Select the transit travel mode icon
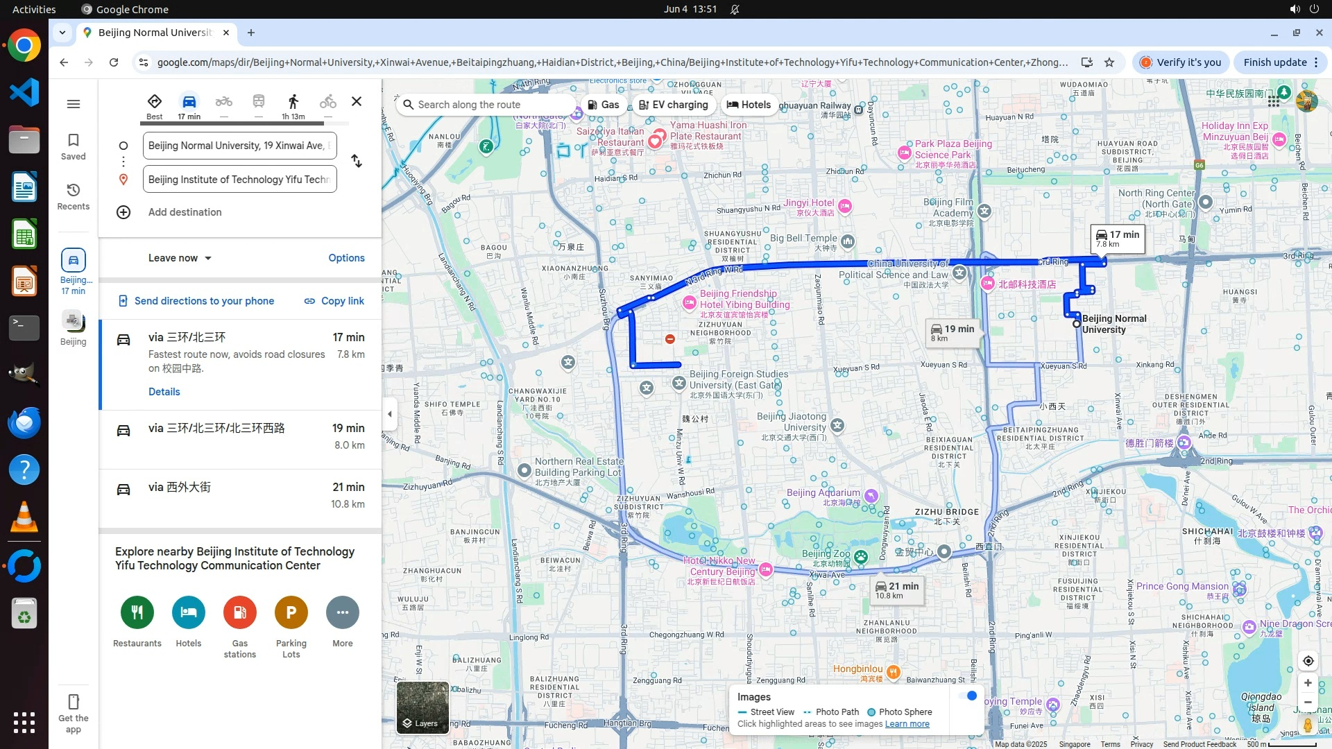 258,102
